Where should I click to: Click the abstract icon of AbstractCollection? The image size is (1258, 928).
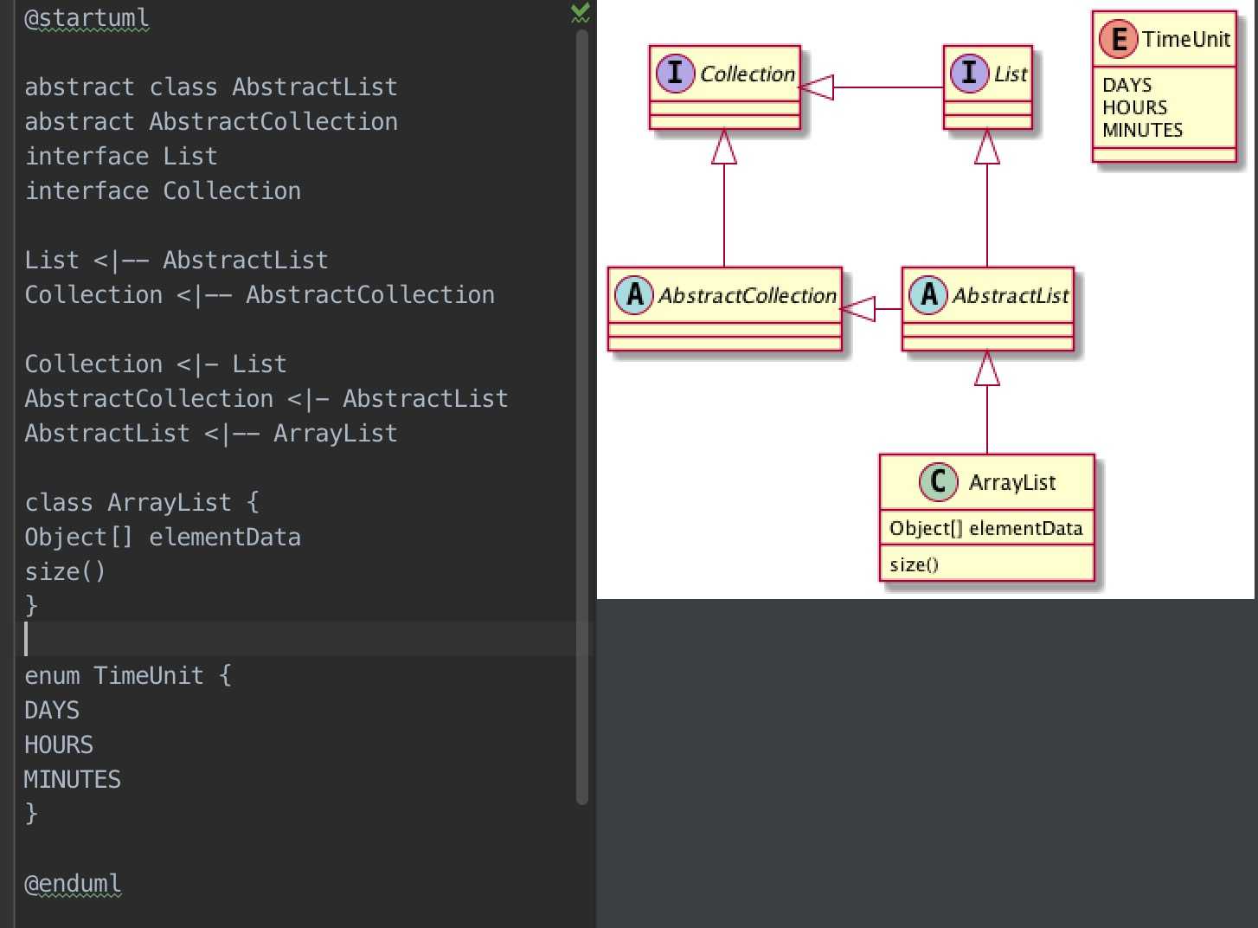pos(634,294)
